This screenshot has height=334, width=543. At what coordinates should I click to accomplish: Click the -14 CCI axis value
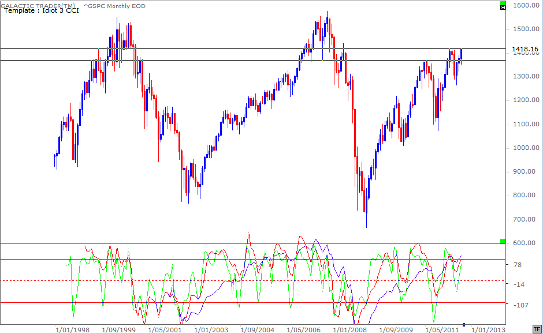(519, 284)
